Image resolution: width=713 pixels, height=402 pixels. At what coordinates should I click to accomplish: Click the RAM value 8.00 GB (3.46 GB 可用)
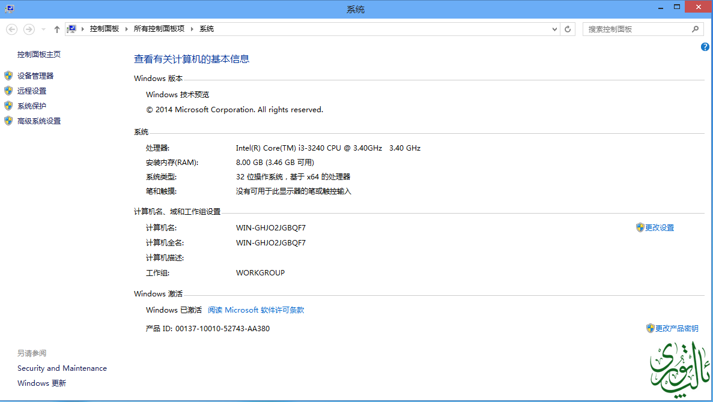click(x=275, y=162)
